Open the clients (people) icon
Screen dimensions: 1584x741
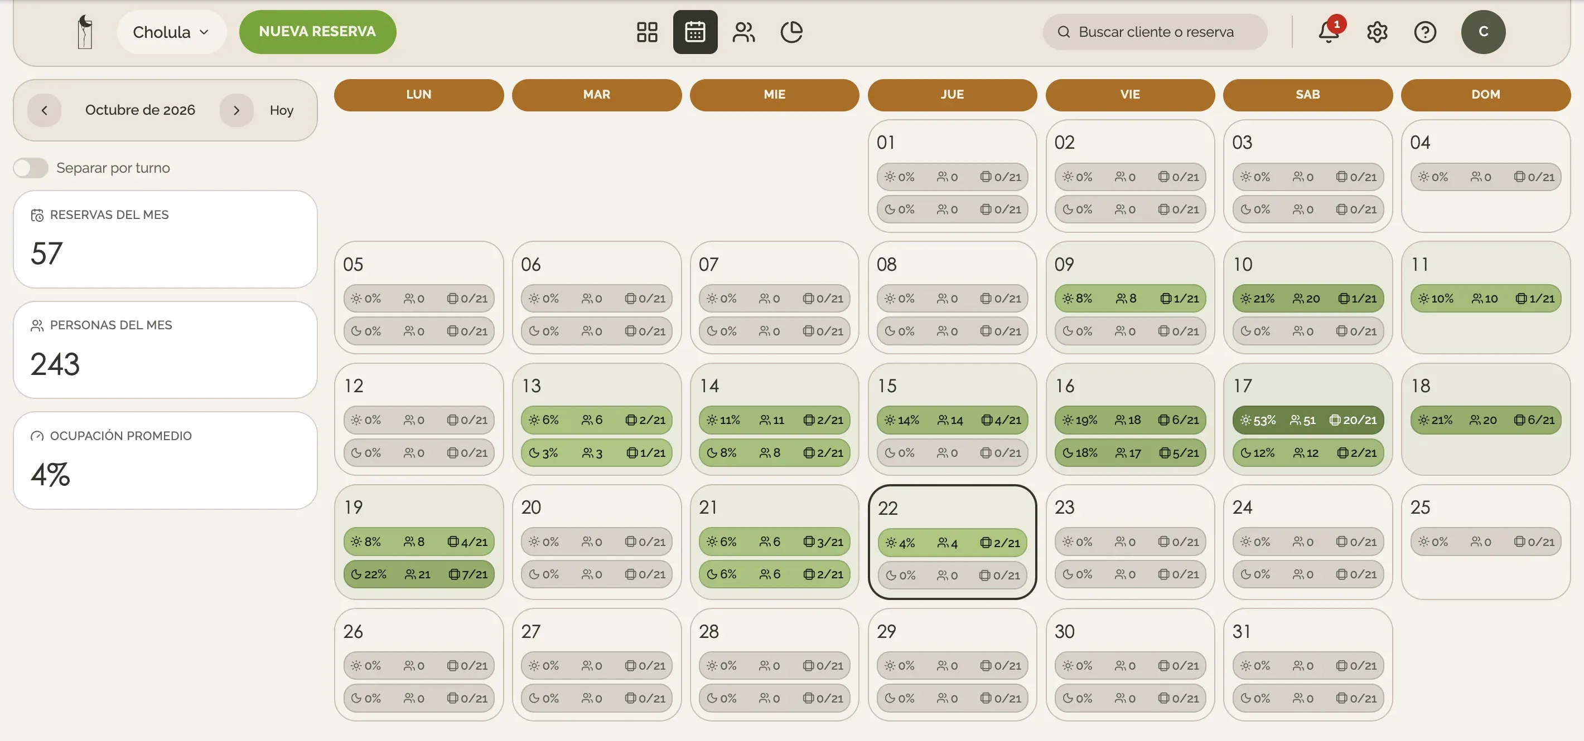point(743,32)
